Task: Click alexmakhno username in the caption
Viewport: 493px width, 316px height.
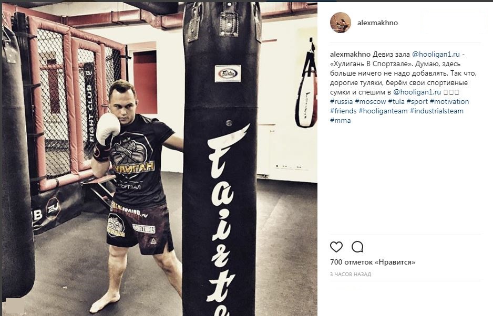Action: (x=350, y=54)
